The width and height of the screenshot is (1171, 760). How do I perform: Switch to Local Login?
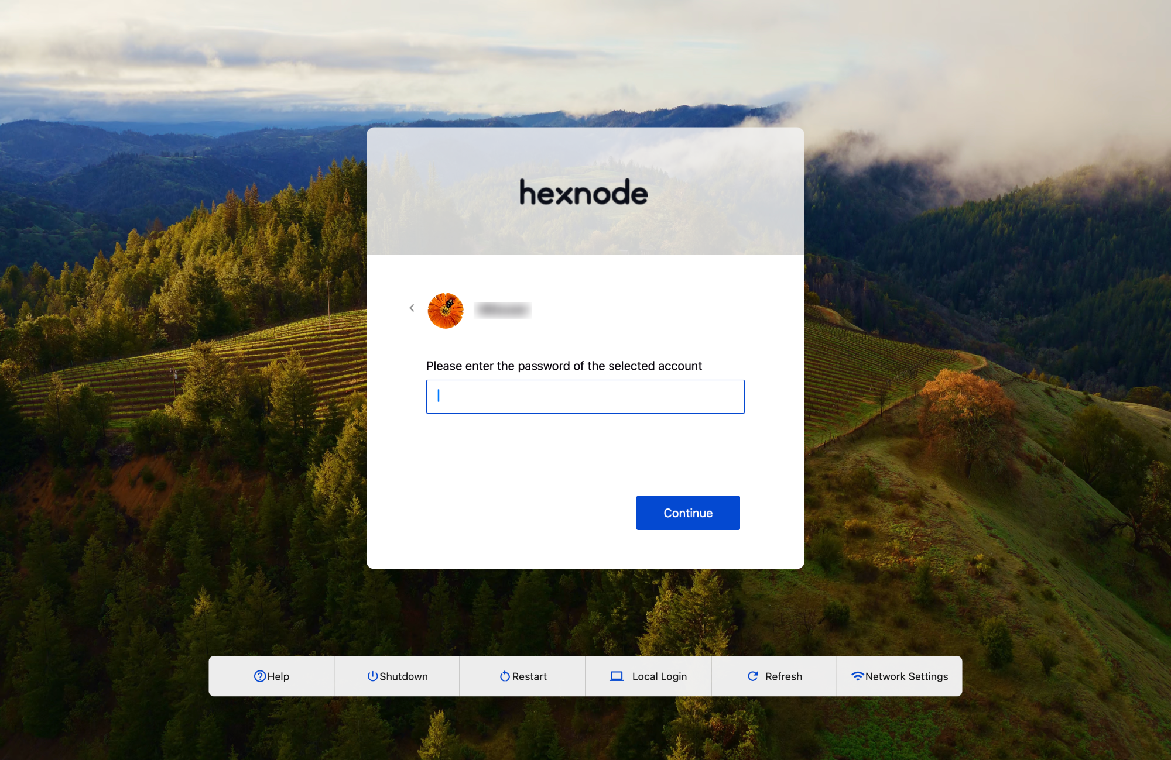(648, 676)
